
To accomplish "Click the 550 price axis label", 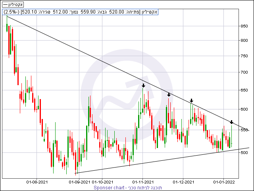I will 244,130.
